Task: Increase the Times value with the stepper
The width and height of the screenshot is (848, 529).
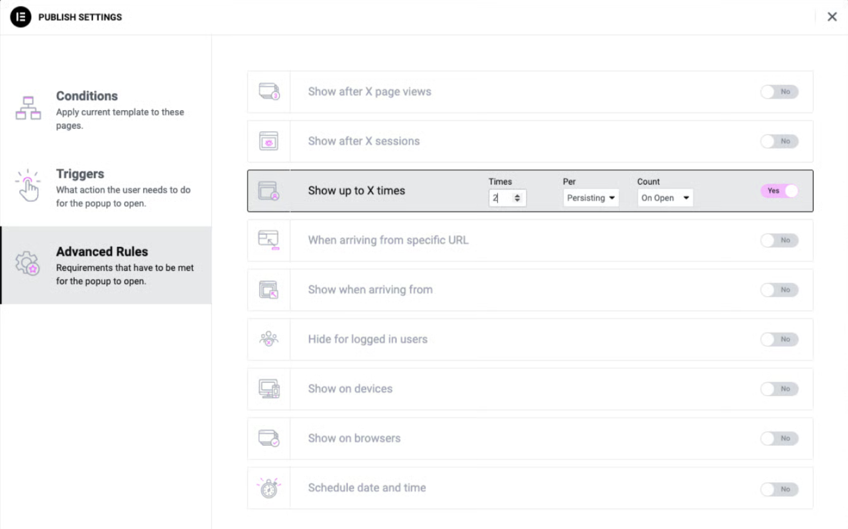Action: 517,195
